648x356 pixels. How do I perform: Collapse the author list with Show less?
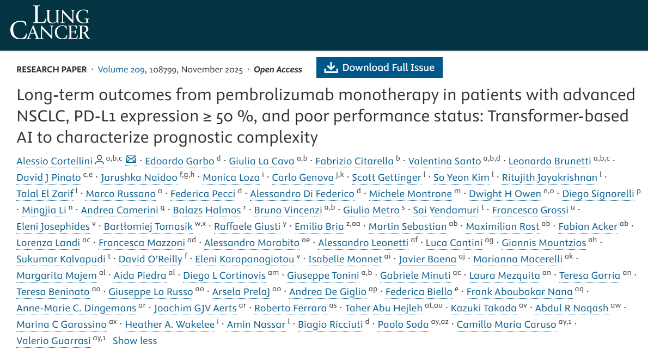pyautogui.click(x=135, y=341)
